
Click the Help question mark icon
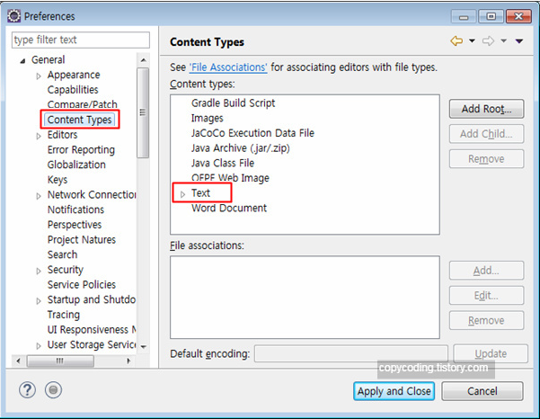pyautogui.click(x=27, y=390)
